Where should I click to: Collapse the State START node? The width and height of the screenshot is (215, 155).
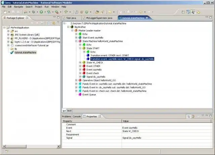point(80,48)
